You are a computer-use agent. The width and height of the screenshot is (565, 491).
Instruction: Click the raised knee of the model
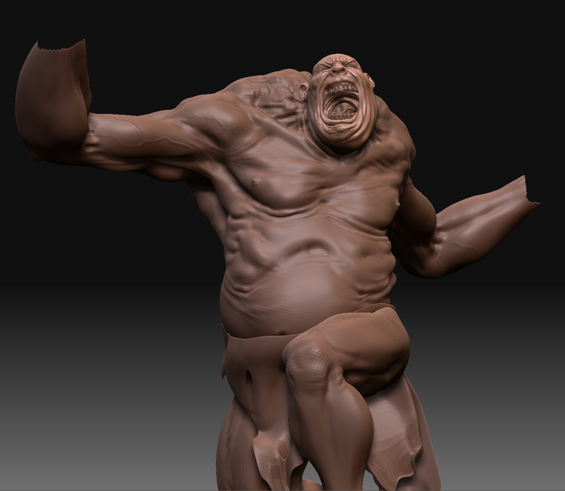[x=308, y=355]
